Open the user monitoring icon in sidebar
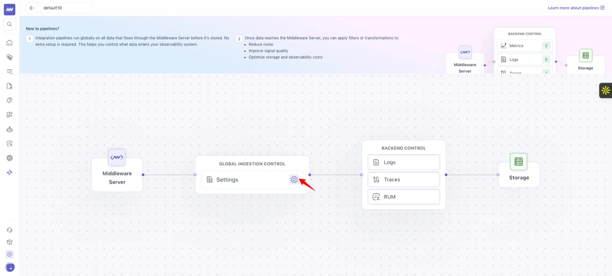Image resolution: width=612 pixels, height=276 pixels. tap(9, 144)
